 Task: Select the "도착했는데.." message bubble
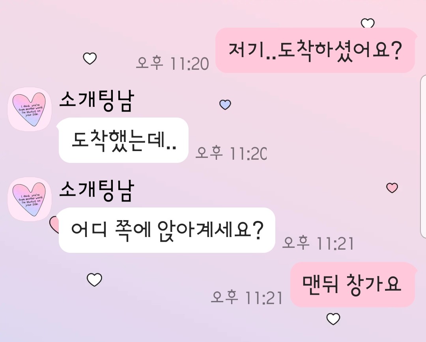tap(123, 140)
